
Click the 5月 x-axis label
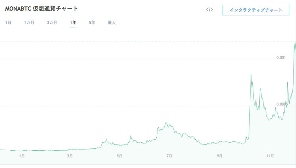point(119,156)
